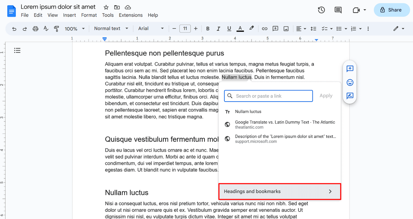Open the Insert menu

(70, 15)
